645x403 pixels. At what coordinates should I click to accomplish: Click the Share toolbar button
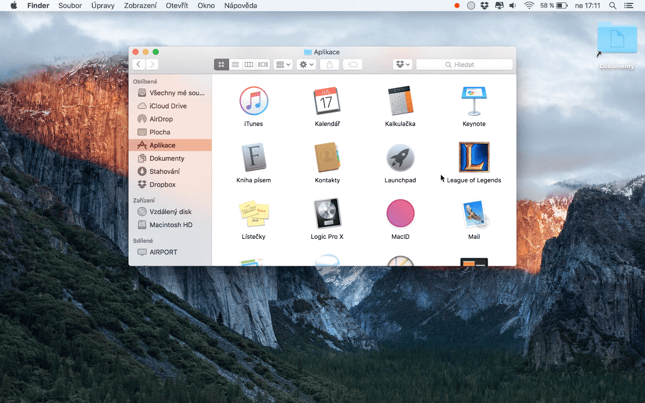tap(329, 64)
